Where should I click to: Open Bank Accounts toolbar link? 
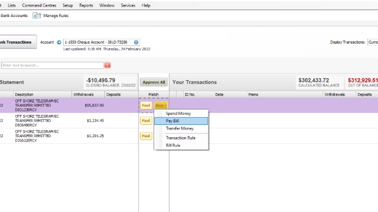click(14, 16)
